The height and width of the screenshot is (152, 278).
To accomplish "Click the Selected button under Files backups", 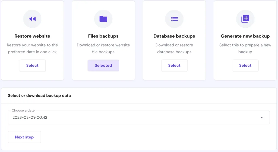I will click(x=103, y=66).
